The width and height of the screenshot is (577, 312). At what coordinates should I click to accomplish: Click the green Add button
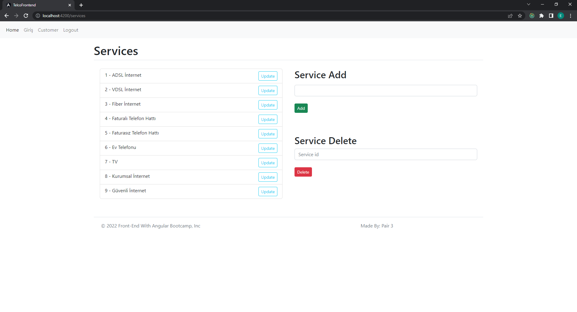pos(301,108)
